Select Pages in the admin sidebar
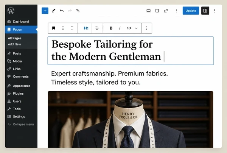This screenshot has width=227, height=153. 21,30
